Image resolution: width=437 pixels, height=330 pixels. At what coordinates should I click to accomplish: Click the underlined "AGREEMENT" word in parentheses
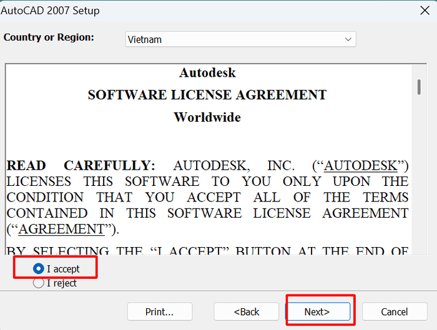coord(61,229)
